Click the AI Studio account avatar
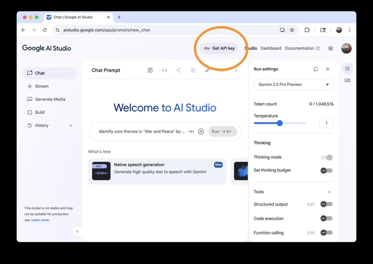The width and height of the screenshot is (373, 264). (346, 48)
